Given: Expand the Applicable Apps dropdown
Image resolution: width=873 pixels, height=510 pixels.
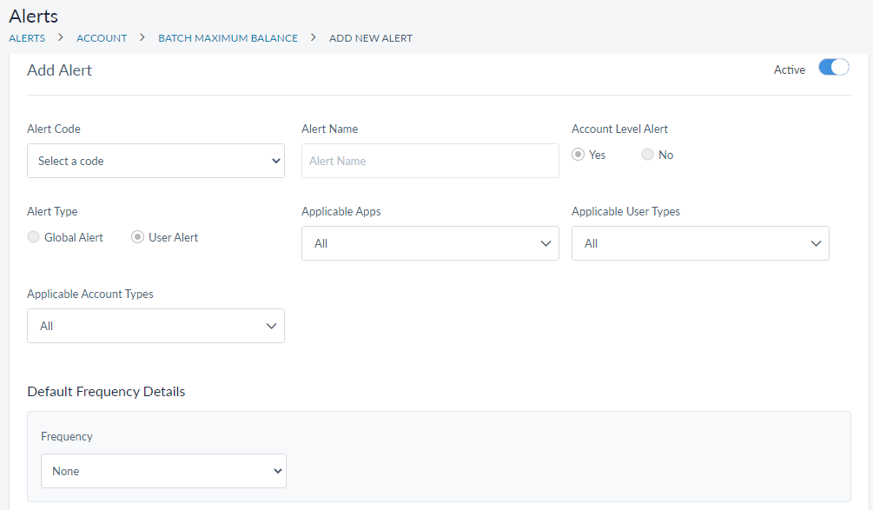Looking at the screenshot, I should tap(430, 243).
